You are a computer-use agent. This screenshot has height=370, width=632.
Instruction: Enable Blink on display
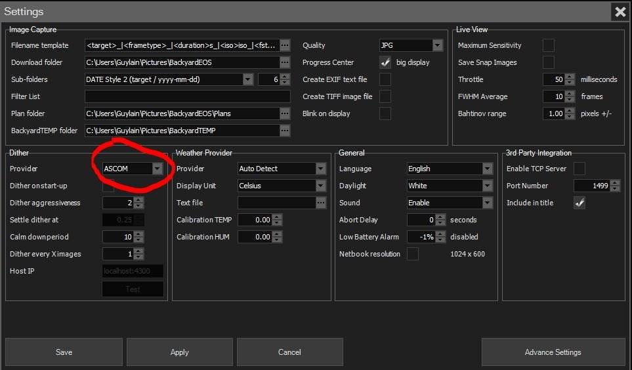point(385,113)
